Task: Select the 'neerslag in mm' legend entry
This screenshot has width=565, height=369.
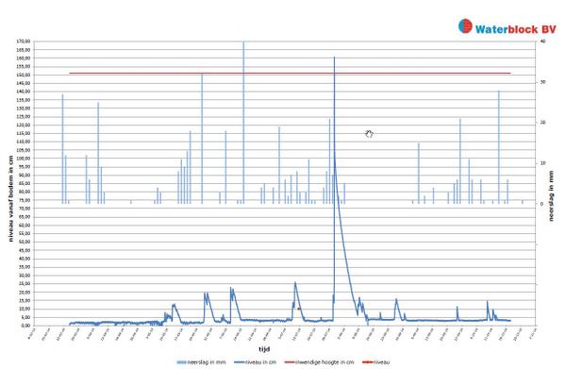Action: tap(201, 361)
